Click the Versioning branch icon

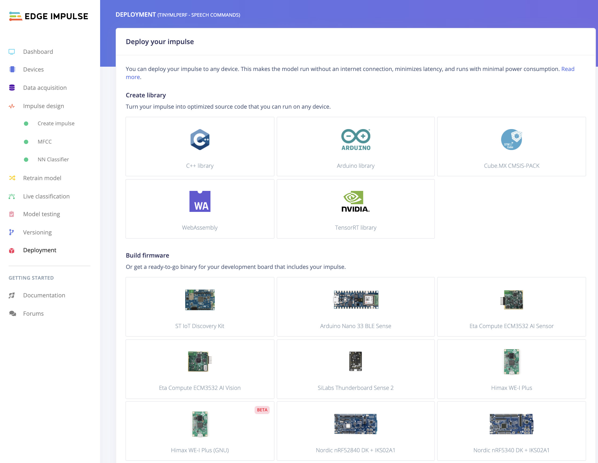(11, 232)
